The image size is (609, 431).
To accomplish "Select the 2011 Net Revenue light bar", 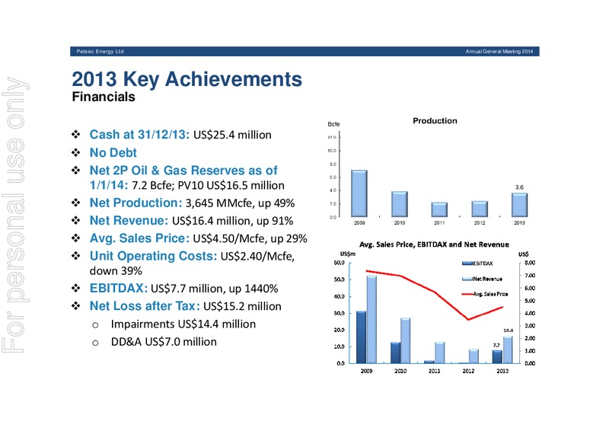I will click(x=440, y=353).
